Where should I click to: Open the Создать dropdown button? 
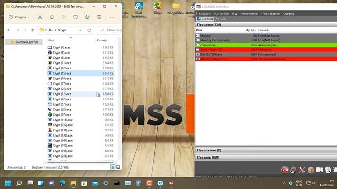click(x=19, y=17)
